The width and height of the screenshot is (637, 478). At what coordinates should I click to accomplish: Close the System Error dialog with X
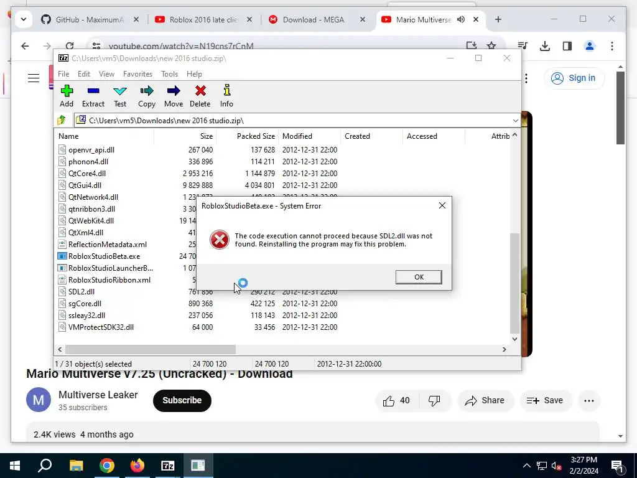point(442,205)
